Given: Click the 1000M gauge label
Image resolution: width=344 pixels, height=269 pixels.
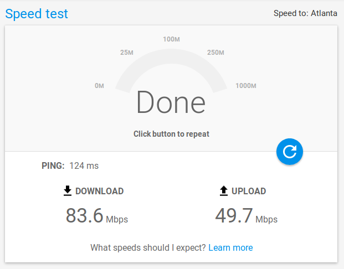Looking at the screenshot, I should click(x=245, y=86).
